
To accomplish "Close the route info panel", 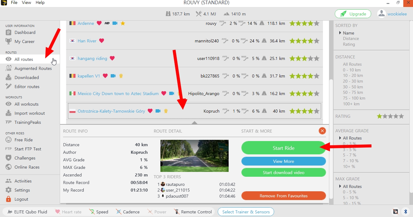I will coord(322,131).
